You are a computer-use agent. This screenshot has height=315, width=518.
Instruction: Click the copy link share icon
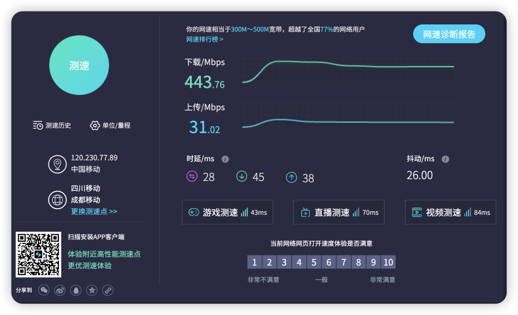[107, 290]
